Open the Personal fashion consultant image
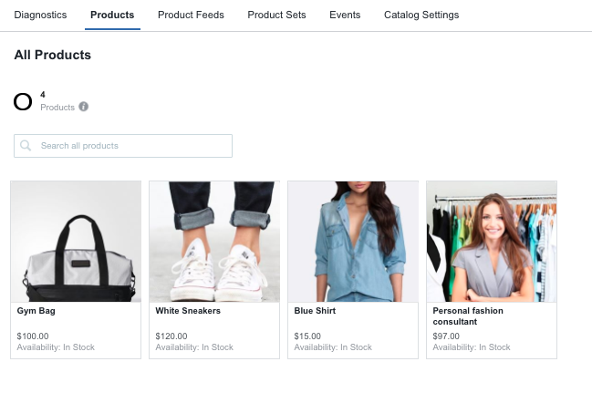 tap(492, 242)
